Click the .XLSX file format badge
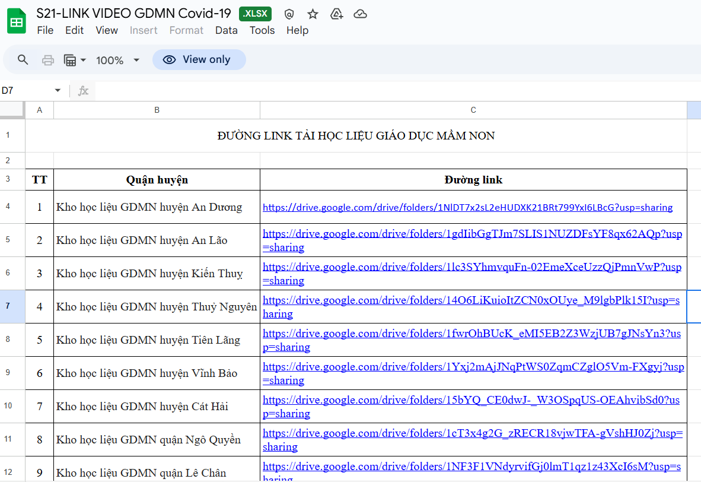 coord(255,14)
